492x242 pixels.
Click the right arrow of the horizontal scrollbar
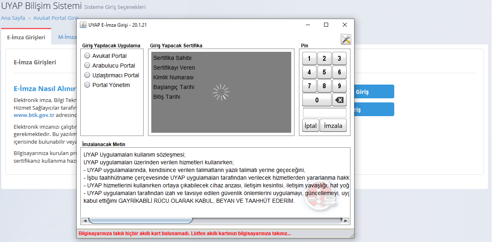346,221
